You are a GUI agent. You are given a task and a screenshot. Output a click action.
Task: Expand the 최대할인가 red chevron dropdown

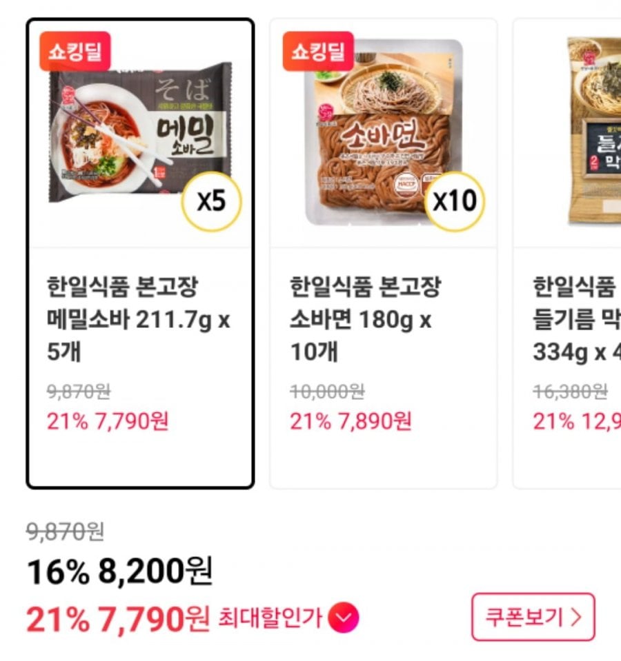point(344,618)
